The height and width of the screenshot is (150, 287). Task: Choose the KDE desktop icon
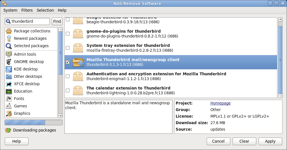coord(9,69)
